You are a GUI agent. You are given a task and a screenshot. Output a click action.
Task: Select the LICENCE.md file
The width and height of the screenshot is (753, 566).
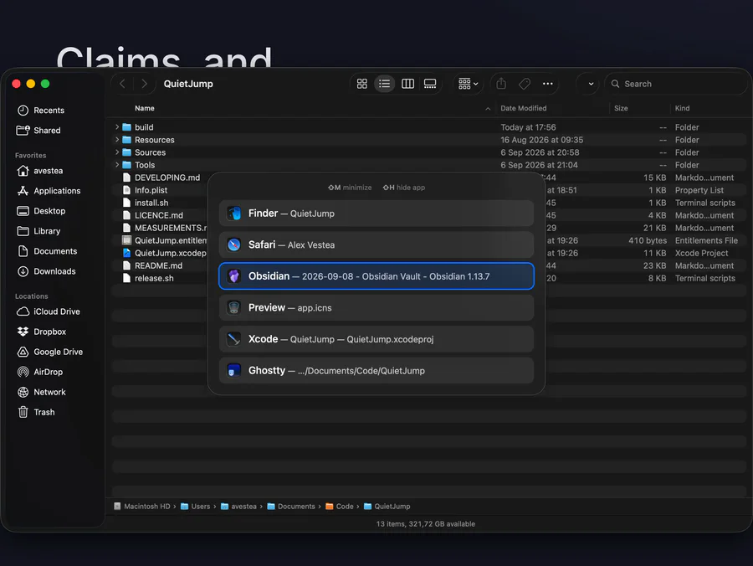pos(158,215)
